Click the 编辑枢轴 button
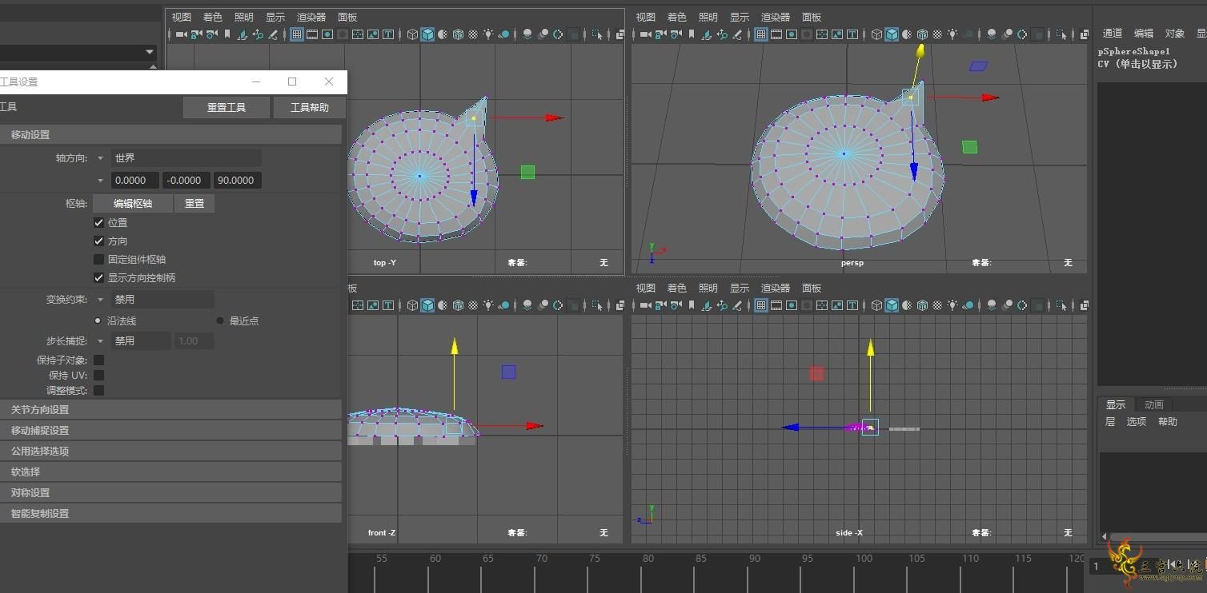This screenshot has height=593, width=1207. tap(133, 203)
